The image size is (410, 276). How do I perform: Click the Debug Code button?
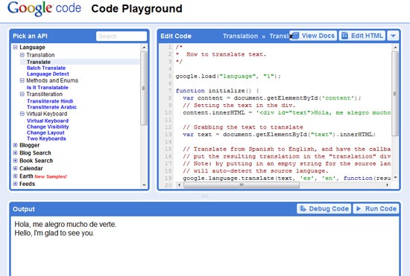pos(324,209)
